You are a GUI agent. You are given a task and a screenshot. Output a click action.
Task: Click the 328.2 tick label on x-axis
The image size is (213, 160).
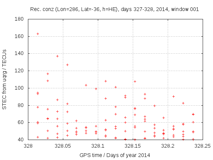click(x=168, y=146)
